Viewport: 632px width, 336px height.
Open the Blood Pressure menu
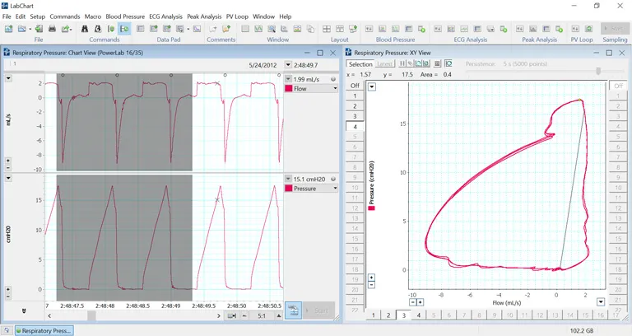(x=125, y=16)
